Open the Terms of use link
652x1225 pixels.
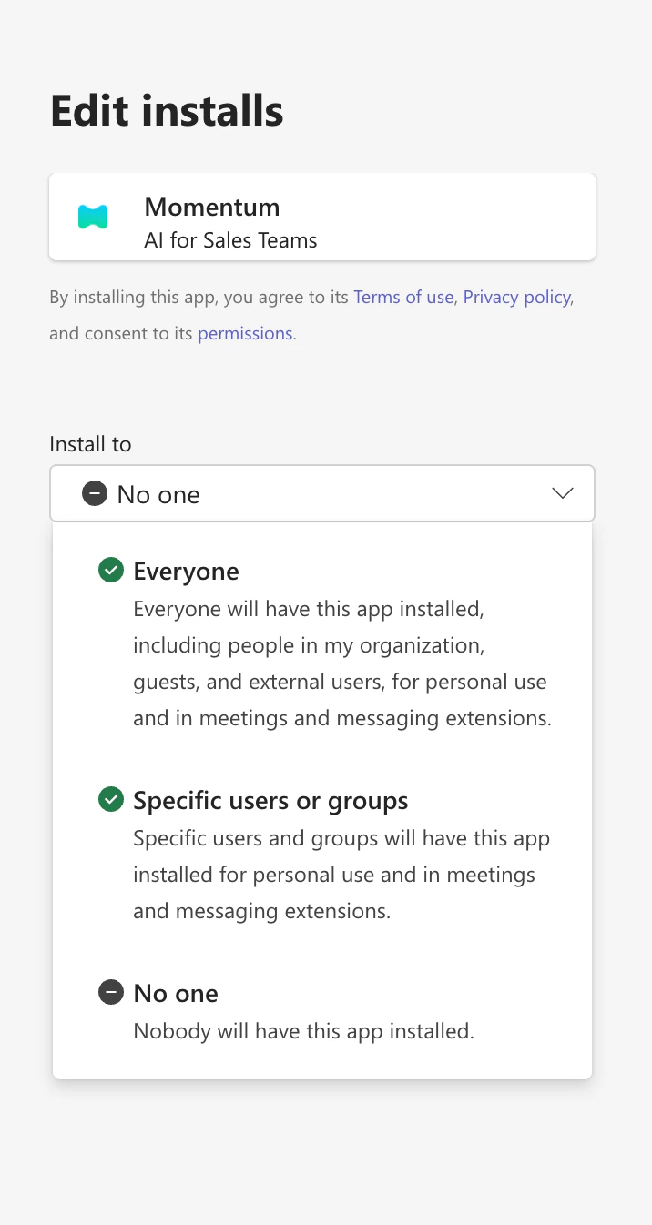(403, 297)
